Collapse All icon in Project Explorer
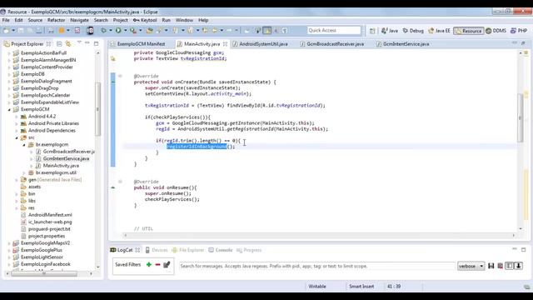 59,44
